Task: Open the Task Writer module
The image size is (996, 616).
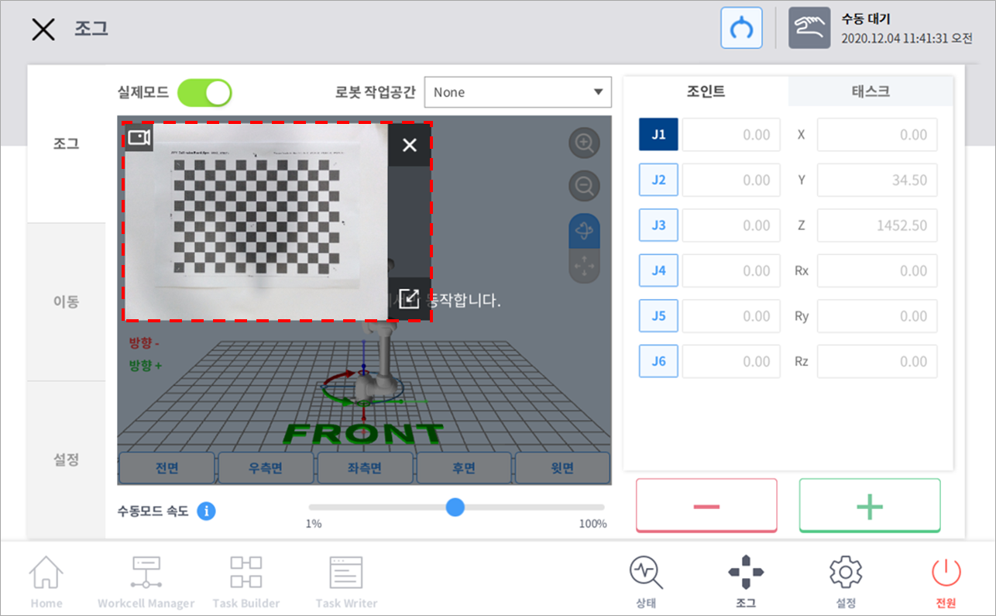Action: point(346,581)
